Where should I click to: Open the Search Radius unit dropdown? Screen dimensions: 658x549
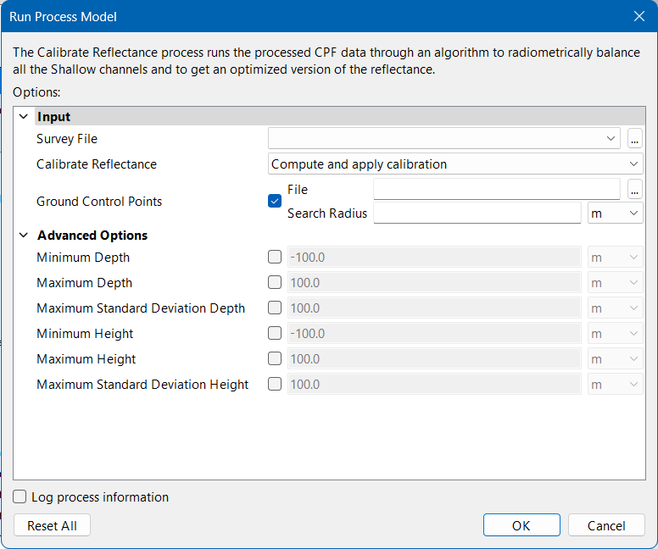coord(615,213)
